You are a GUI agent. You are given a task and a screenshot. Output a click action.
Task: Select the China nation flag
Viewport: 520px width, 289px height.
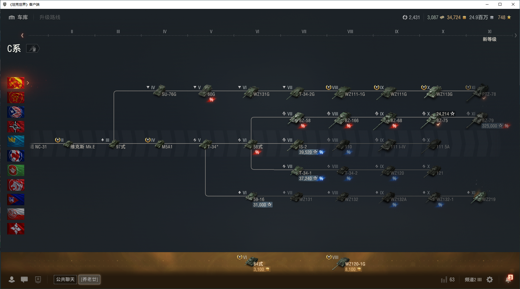pyautogui.click(x=16, y=83)
